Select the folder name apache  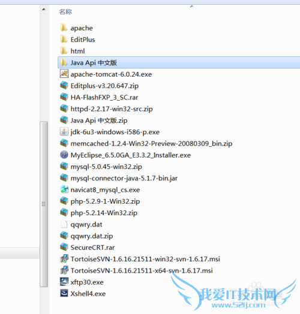(x=82, y=28)
